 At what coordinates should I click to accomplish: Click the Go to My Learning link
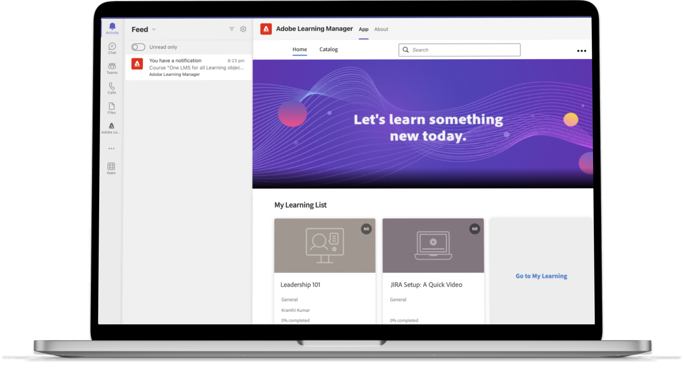point(541,276)
